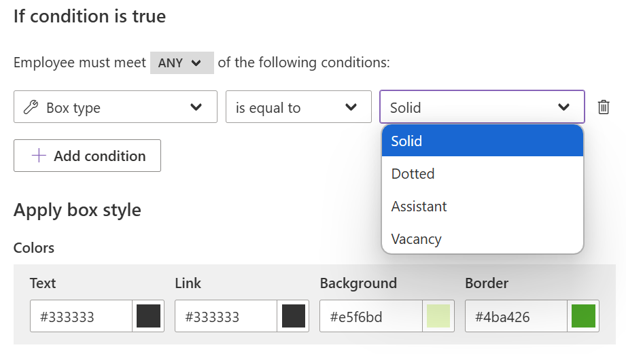Select the Vacancy option
The image size is (626, 354).
pyautogui.click(x=483, y=239)
